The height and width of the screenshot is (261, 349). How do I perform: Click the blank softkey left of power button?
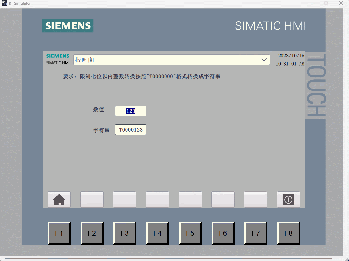(x=256, y=200)
